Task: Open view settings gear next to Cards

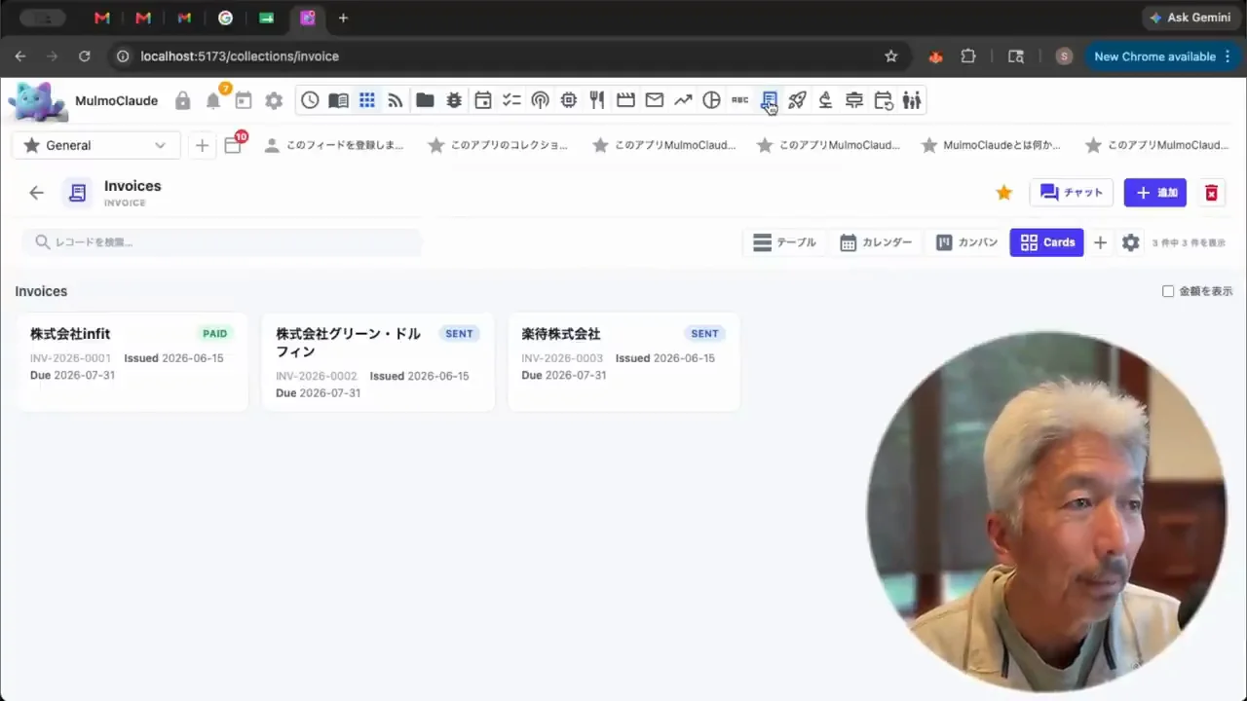Action: (x=1130, y=242)
